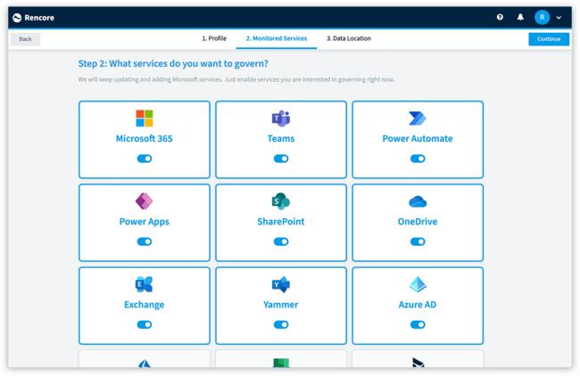Click the "We will keep updating" description
This screenshot has width=580, height=376.
pos(236,79)
